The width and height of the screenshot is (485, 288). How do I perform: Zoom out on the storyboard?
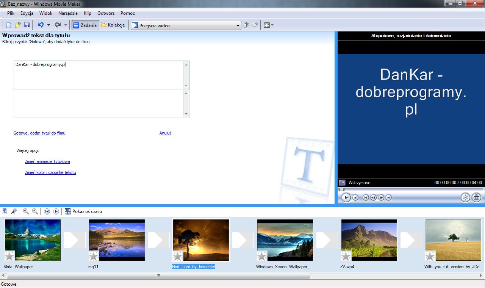(35, 211)
